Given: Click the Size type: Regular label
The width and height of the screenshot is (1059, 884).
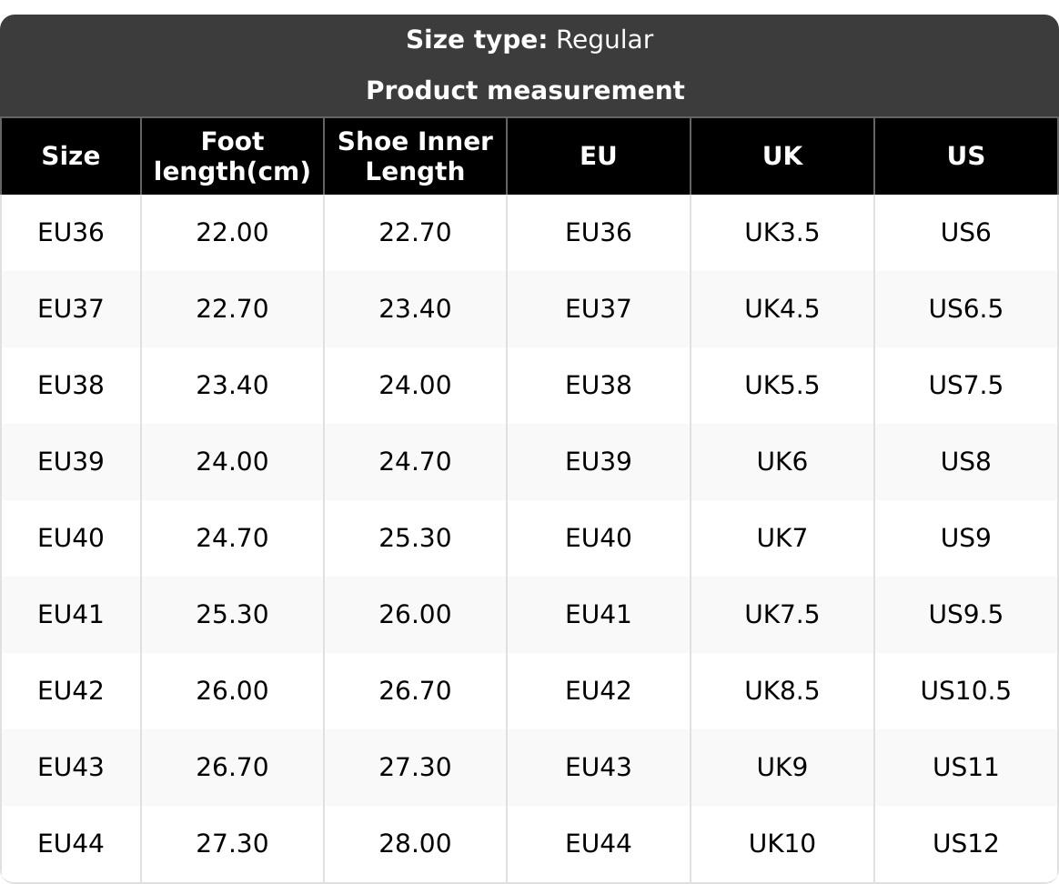Looking at the screenshot, I should [529, 40].
